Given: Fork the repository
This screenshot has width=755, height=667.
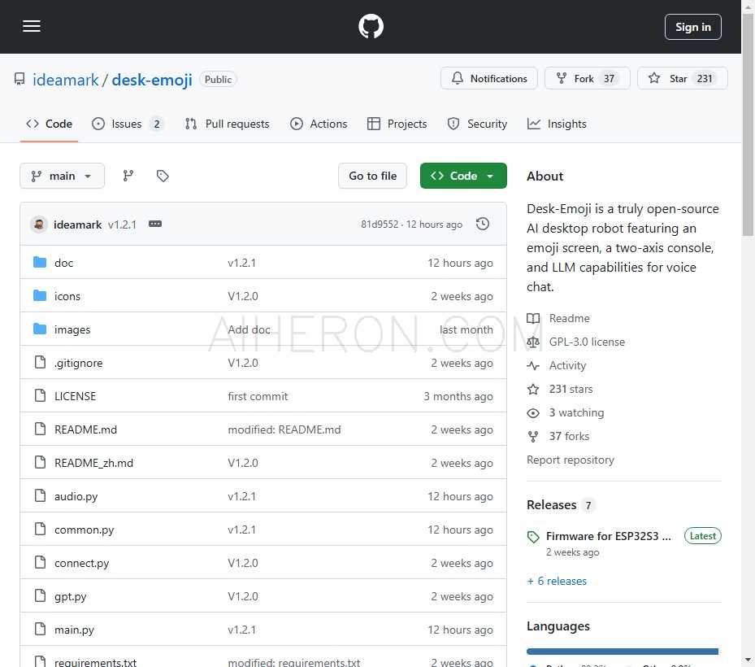Looking at the screenshot, I should [587, 79].
